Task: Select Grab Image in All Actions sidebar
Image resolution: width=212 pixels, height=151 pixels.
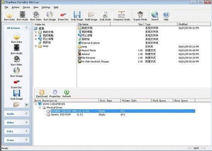Action: pos(17,95)
